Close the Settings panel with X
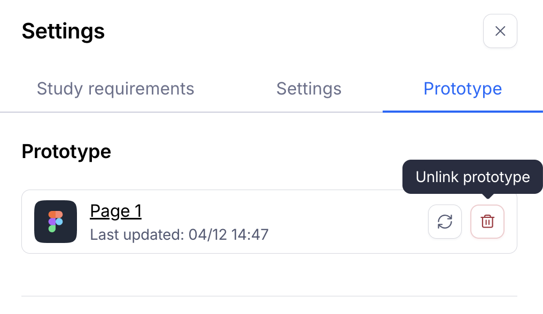 [x=500, y=31]
